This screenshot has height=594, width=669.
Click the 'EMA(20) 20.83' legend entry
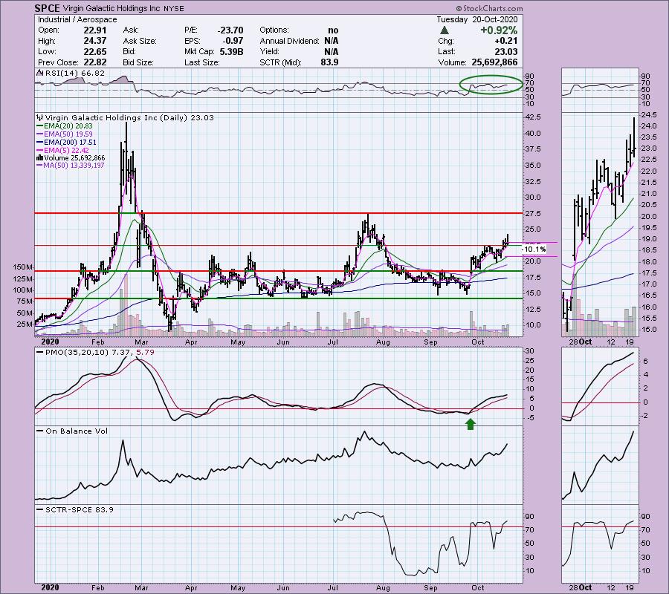(68, 125)
